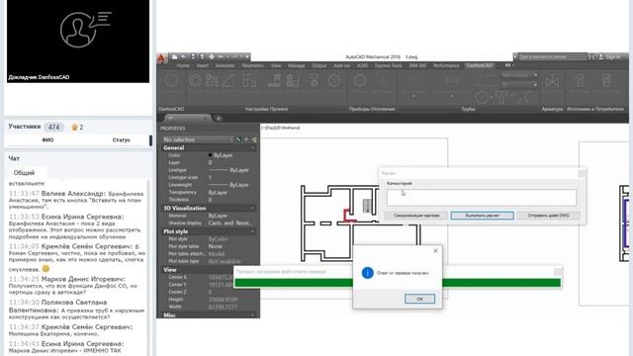Switch to the Parametric ribbon tab
The width and height of the screenshot is (633, 356).
[253, 65]
